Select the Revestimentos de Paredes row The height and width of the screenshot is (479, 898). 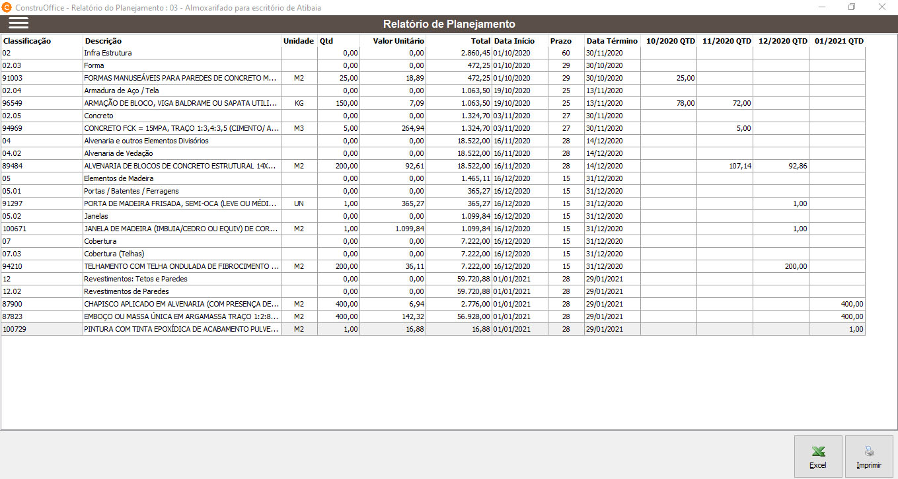pyautogui.click(x=433, y=291)
